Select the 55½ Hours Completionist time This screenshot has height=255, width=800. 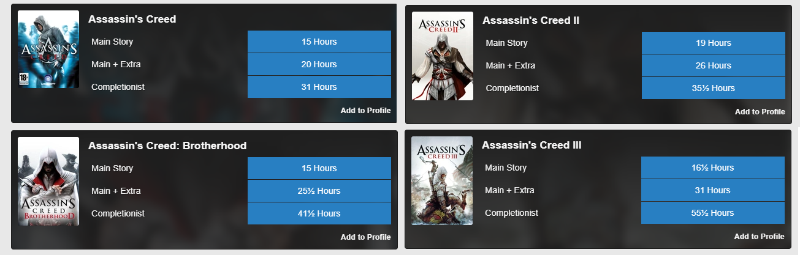[x=712, y=213]
